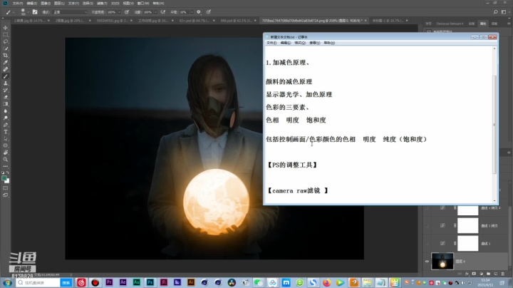513x288 pixels.
Task: Switch to the 666.psd document tab
Action: [236, 20]
